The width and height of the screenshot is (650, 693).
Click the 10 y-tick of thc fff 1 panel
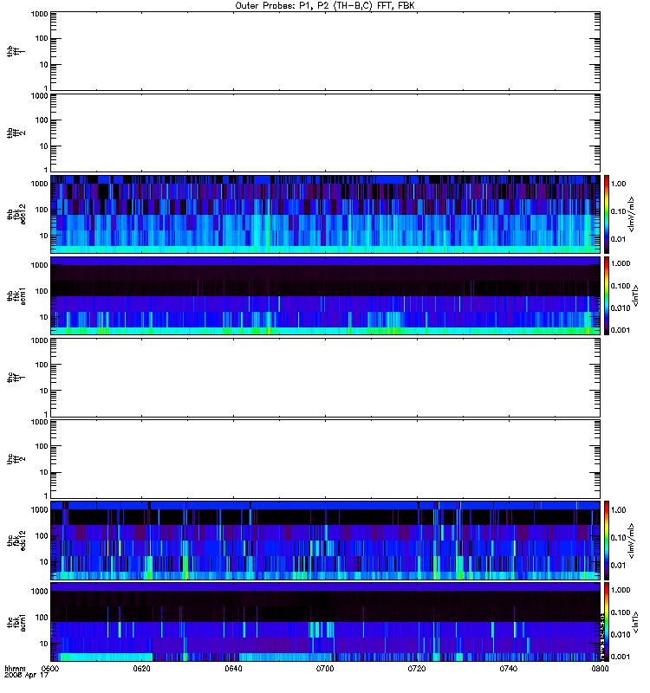click(x=44, y=392)
